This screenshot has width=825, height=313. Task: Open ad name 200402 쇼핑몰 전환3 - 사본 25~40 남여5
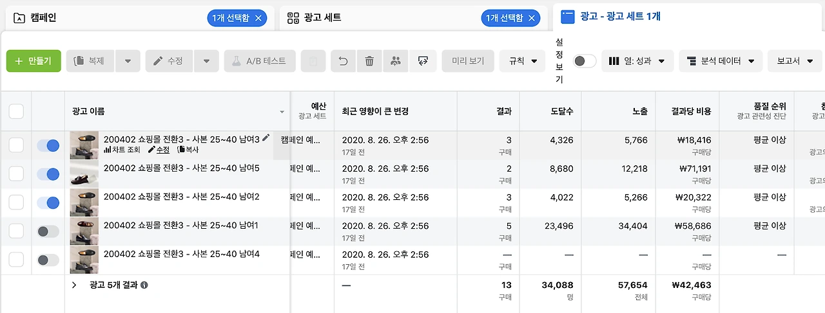[182, 168]
